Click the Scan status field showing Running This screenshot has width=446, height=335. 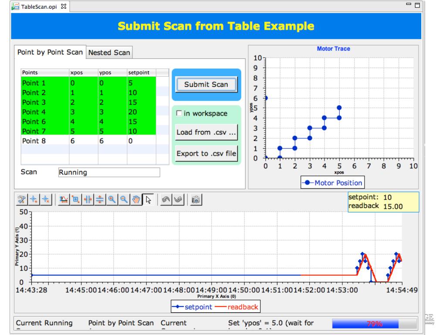tap(109, 172)
